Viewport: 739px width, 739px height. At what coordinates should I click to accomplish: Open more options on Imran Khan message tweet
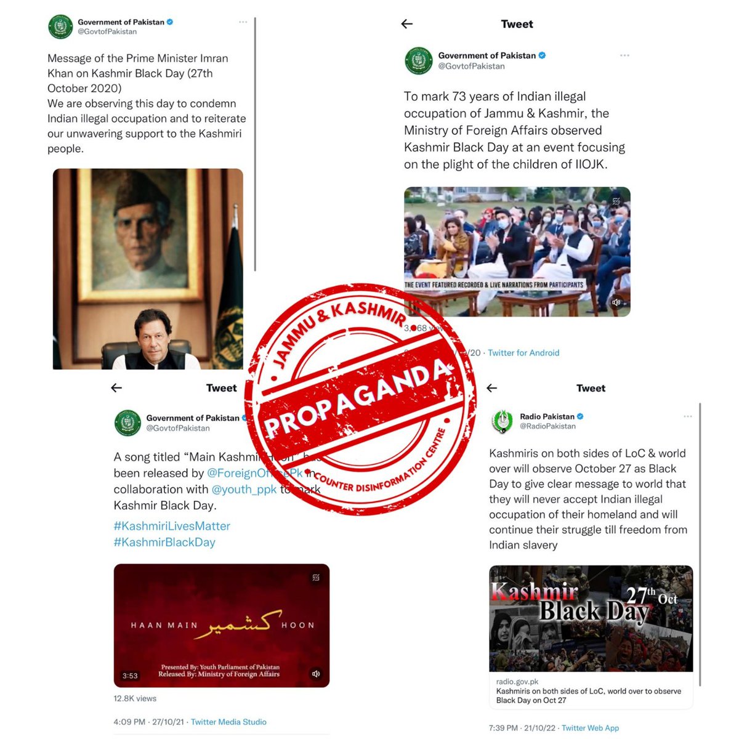(x=243, y=22)
